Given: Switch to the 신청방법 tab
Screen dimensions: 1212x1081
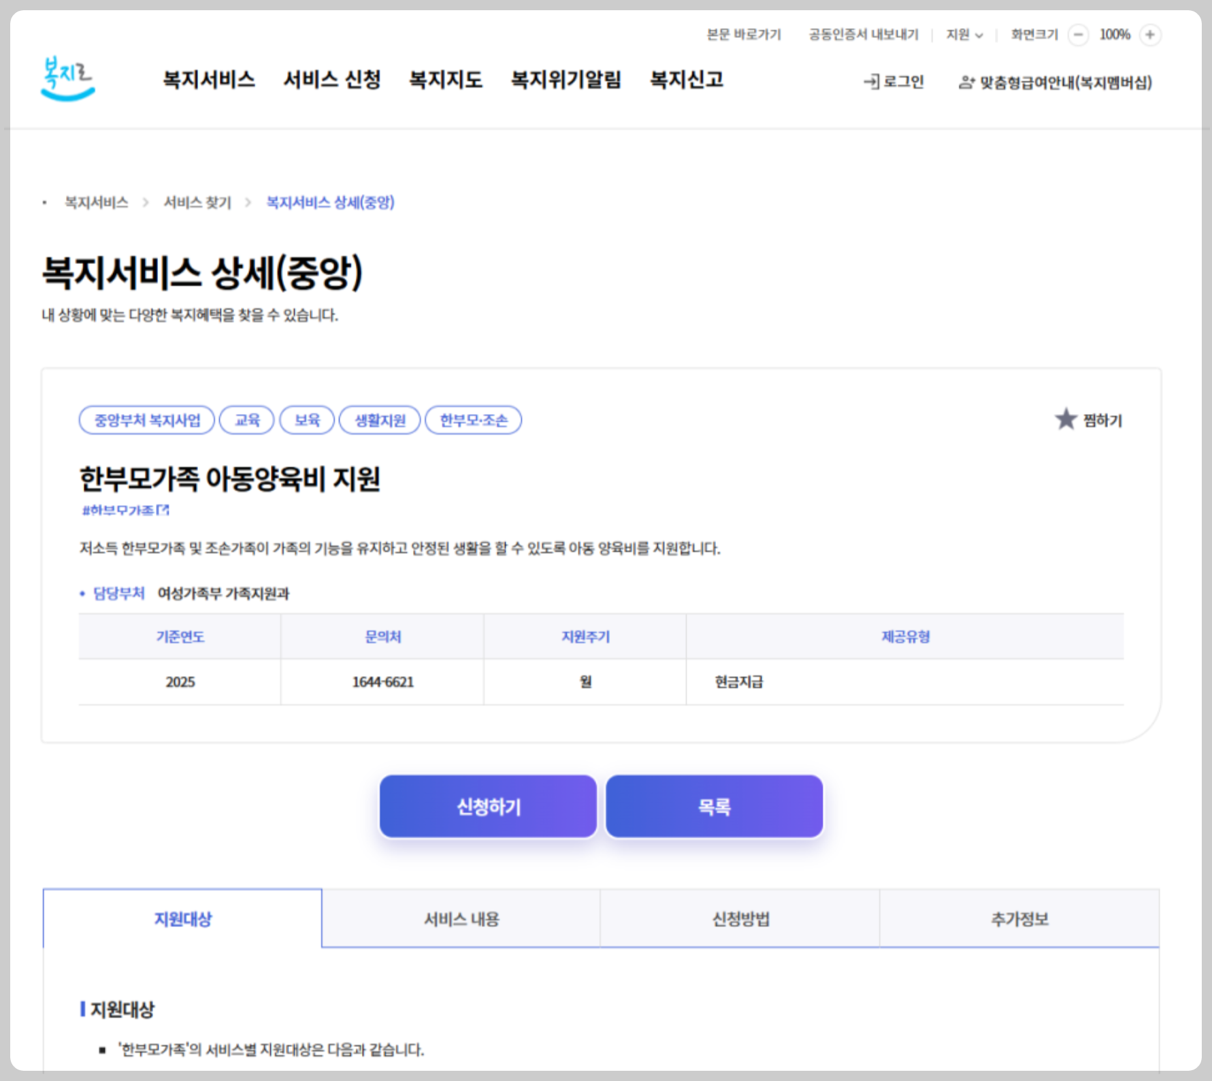Looking at the screenshot, I should click(x=739, y=918).
